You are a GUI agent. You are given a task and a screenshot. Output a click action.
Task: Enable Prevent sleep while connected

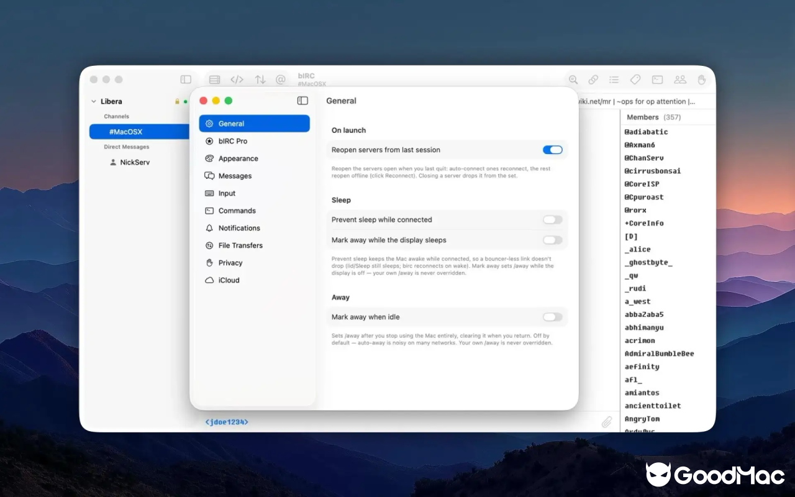(x=552, y=220)
